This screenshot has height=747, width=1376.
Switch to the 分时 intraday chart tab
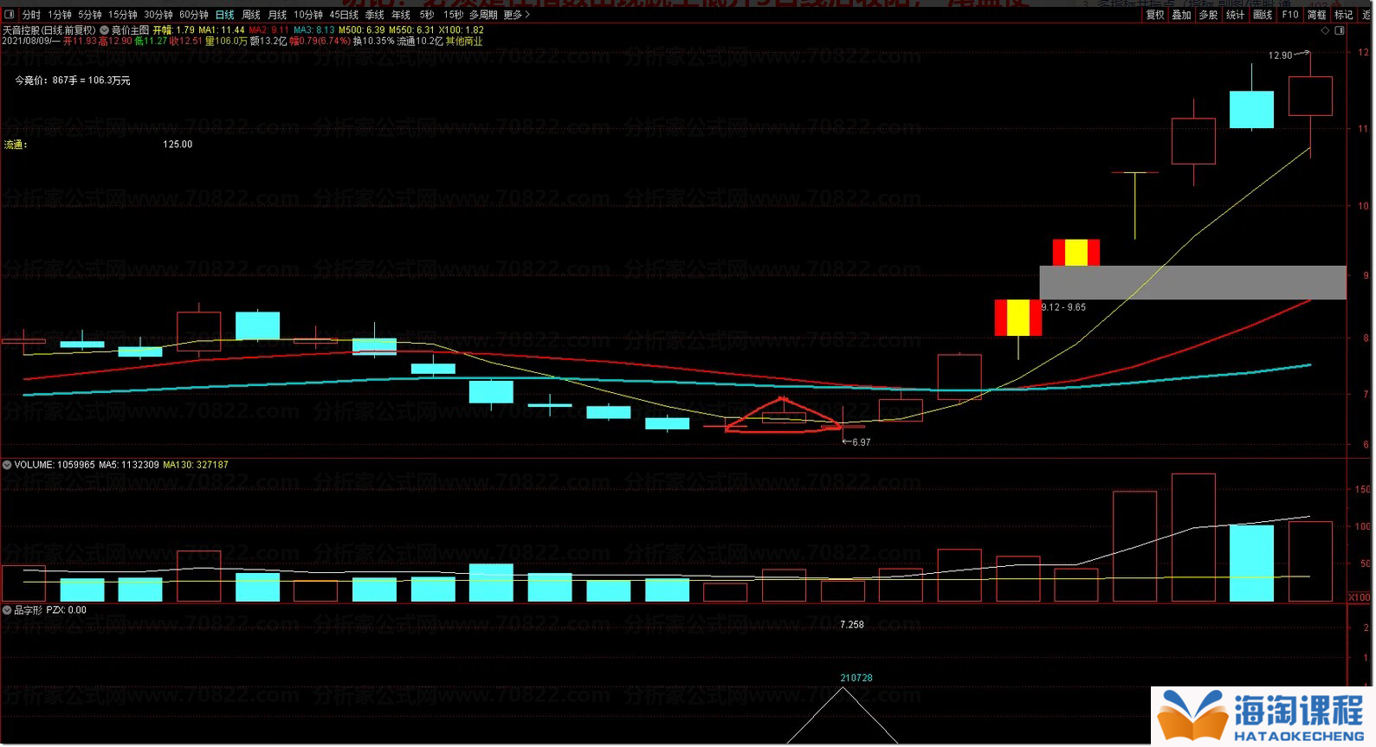[x=31, y=15]
